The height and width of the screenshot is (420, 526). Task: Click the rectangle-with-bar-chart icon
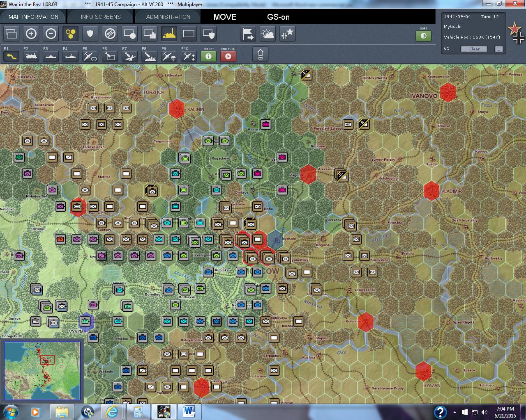coord(149,34)
